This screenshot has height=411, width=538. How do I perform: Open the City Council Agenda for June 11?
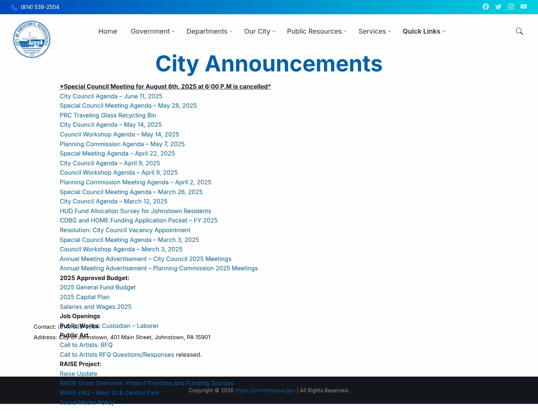[111, 96]
